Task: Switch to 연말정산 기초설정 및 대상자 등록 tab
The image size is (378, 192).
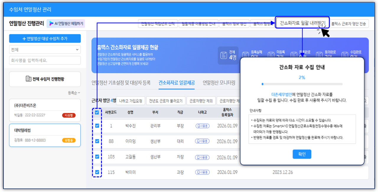Action: (x=121, y=83)
